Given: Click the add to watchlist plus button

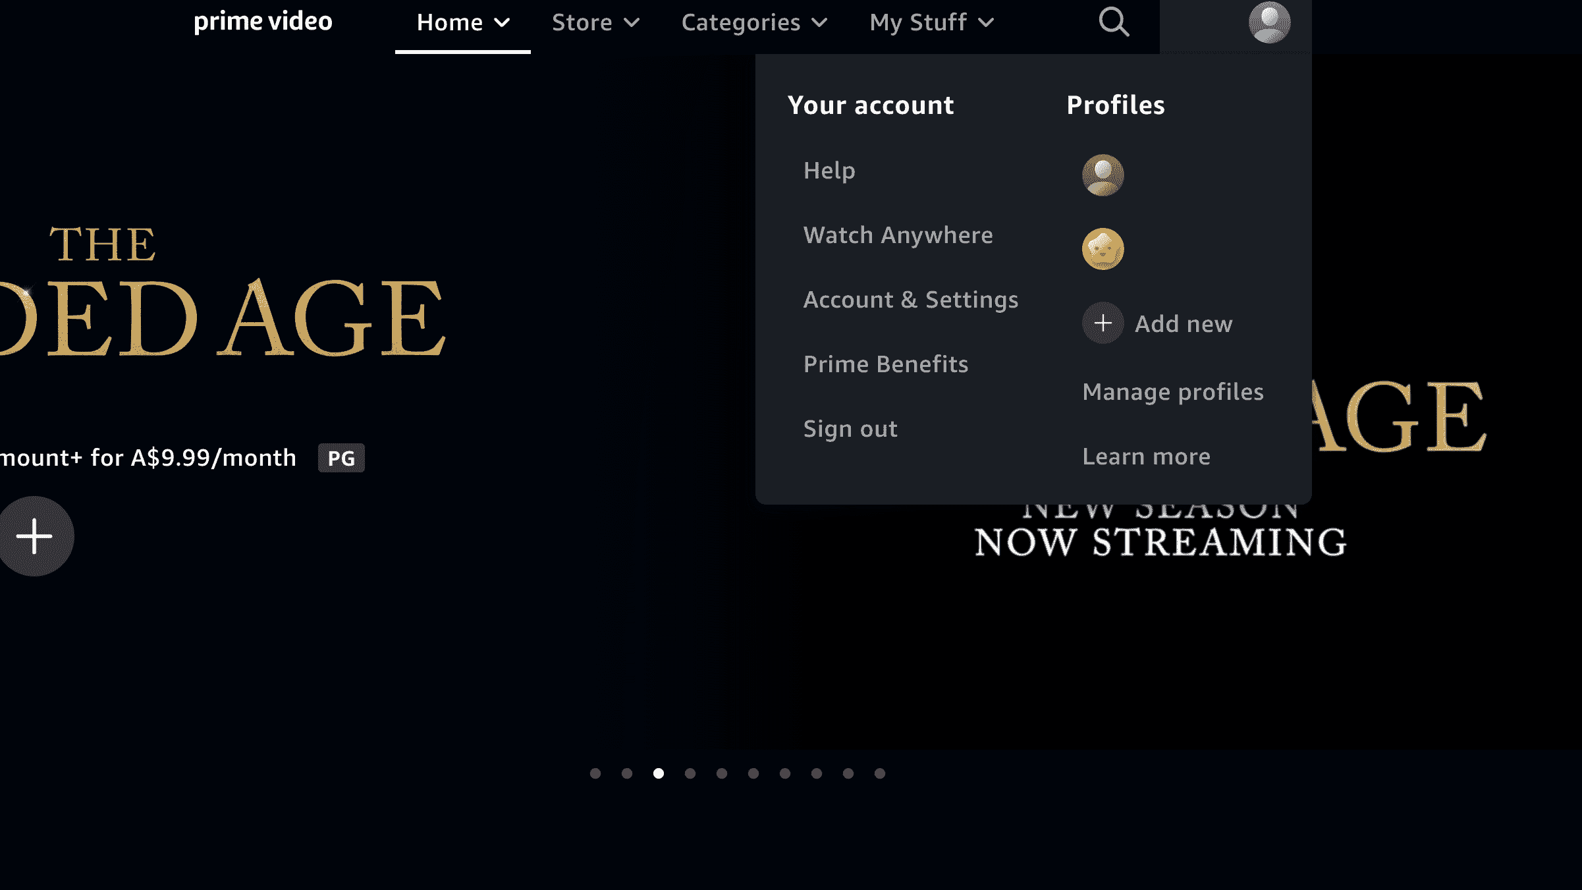Looking at the screenshot, I should [x=35, y=536].
